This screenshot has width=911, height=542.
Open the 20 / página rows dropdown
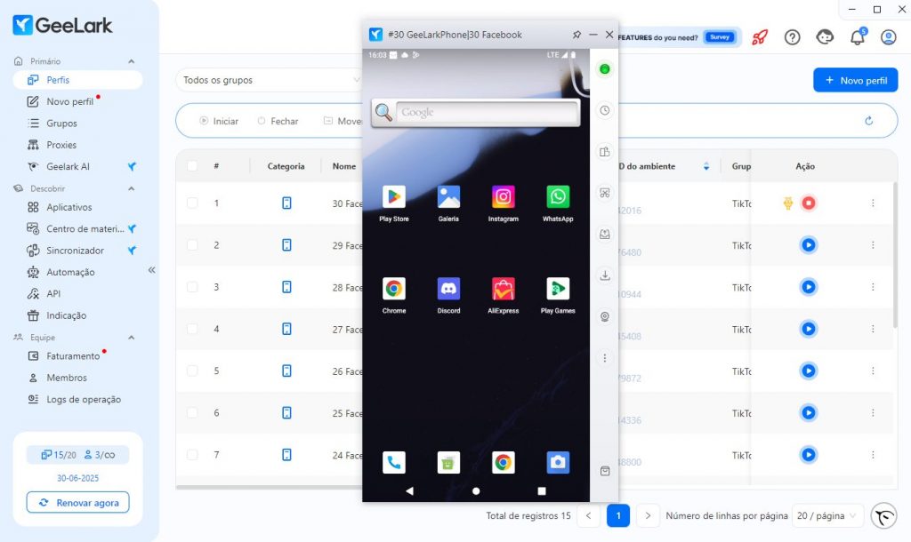827,516
